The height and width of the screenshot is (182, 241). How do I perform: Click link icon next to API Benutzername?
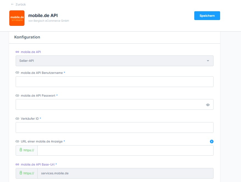17,73
